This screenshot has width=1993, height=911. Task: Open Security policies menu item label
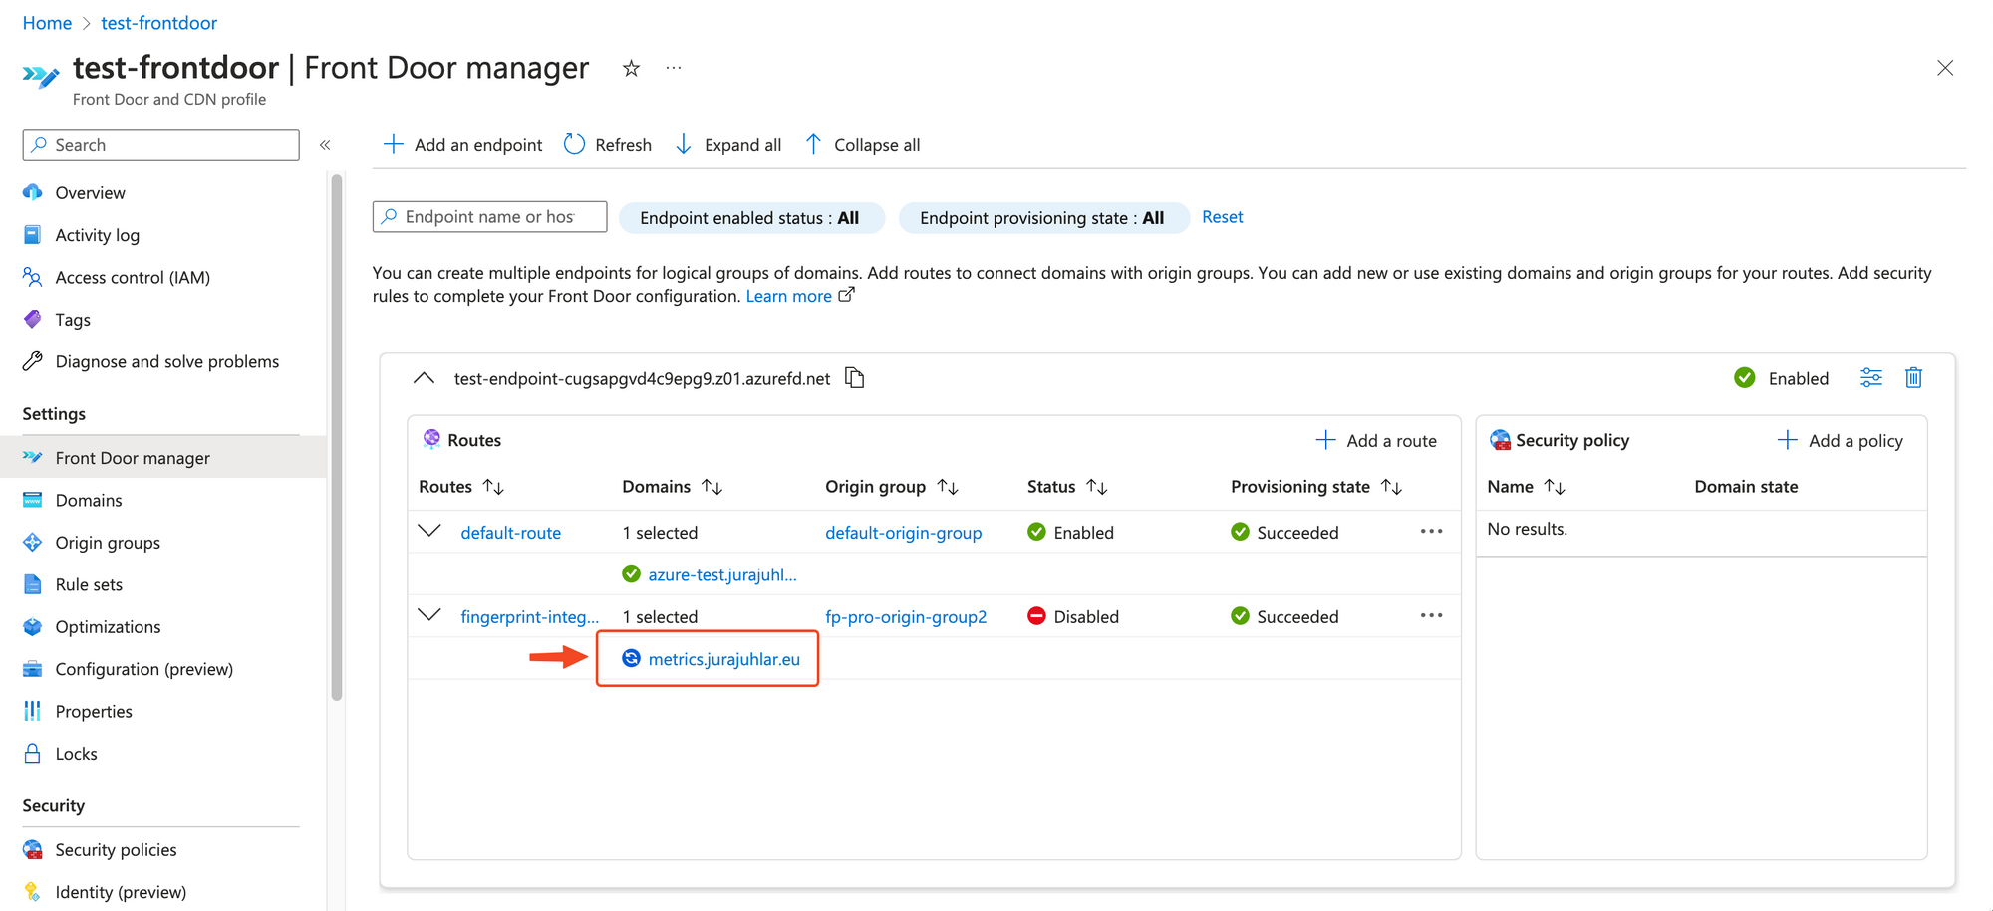pyautogui.click(x=116, y=849)
